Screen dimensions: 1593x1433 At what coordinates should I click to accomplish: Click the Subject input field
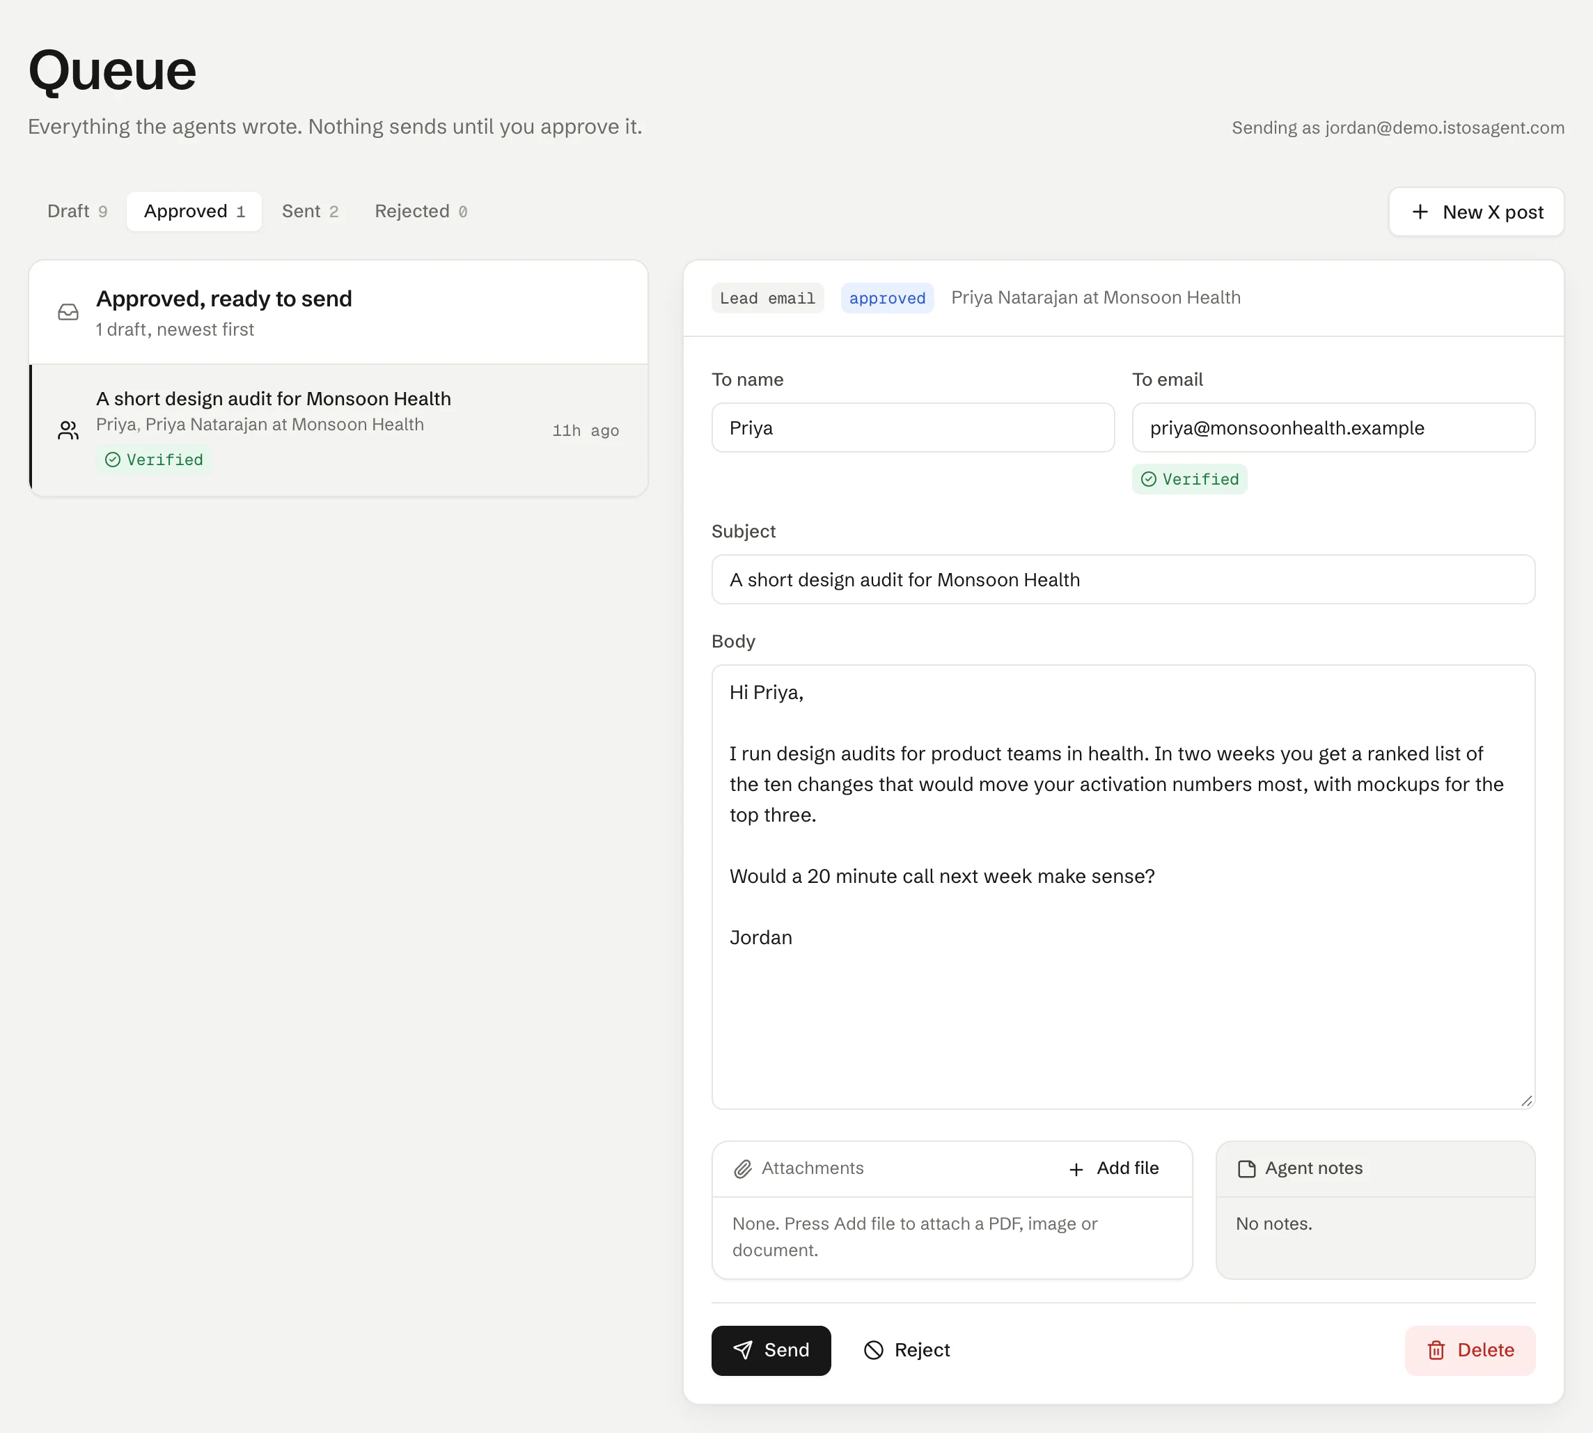coord(1123,580)
